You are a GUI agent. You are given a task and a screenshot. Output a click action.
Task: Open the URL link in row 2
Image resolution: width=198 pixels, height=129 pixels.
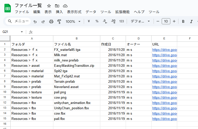[164, 50]
